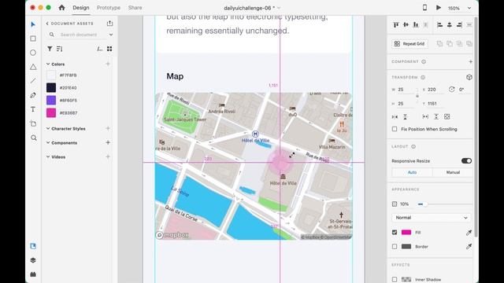The image size is (504, 283).
Task: Enable the Border checkbox
Action: click(x=395, y=246)
